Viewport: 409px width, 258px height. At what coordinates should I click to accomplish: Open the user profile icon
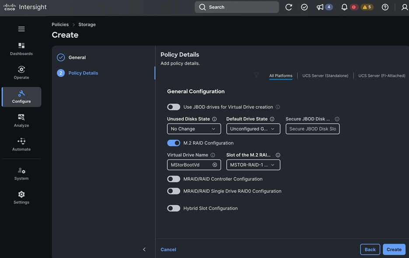point(405,7)
